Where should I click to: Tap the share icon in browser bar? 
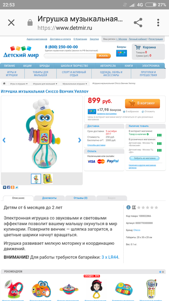coord(138,23)
